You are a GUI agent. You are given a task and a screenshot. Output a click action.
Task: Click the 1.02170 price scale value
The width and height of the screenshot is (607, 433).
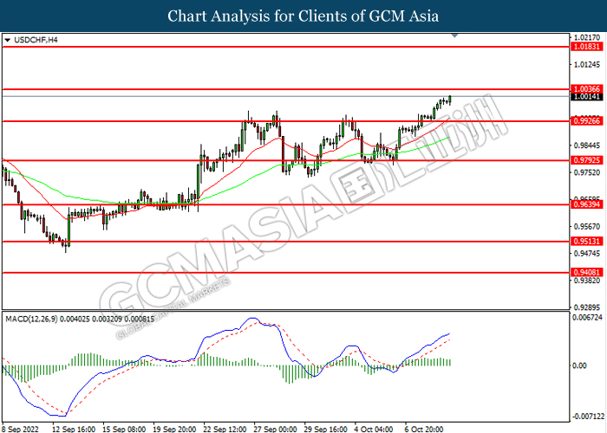pyautogui.click(x=587, y=37)
